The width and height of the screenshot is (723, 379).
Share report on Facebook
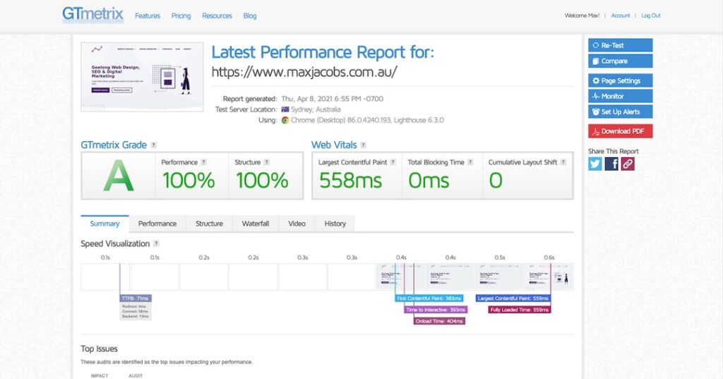pos(611,164)
